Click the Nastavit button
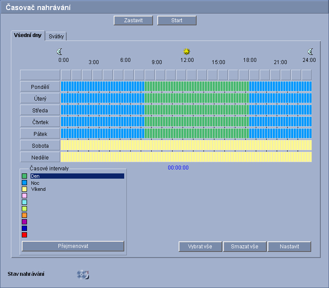 pos(289,247)
